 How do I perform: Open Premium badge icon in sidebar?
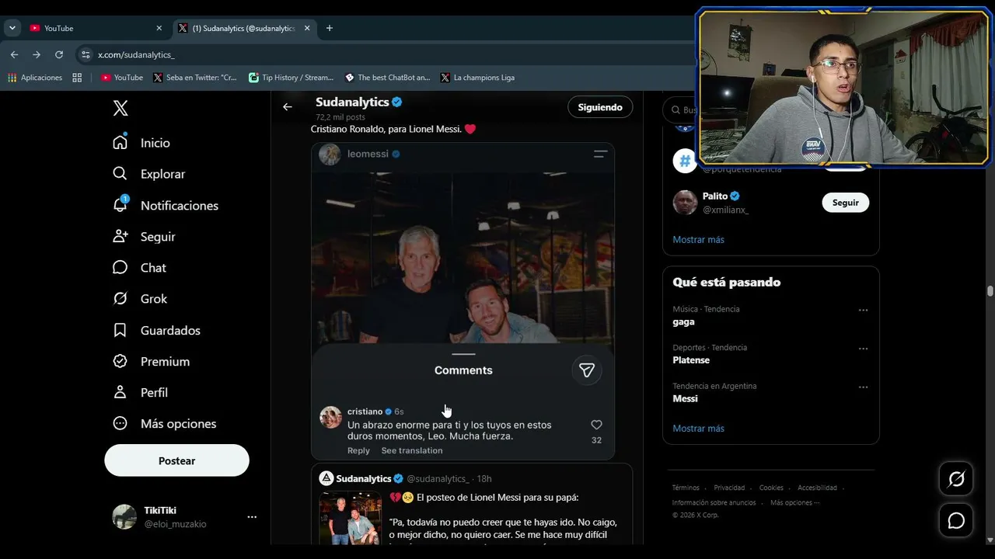tap(120, 361)
